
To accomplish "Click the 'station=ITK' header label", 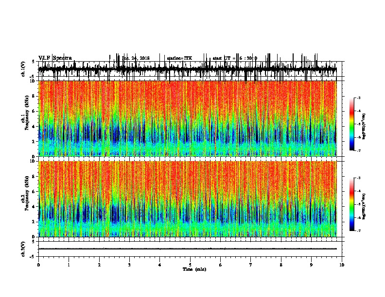I will click(x=179, y=58).
